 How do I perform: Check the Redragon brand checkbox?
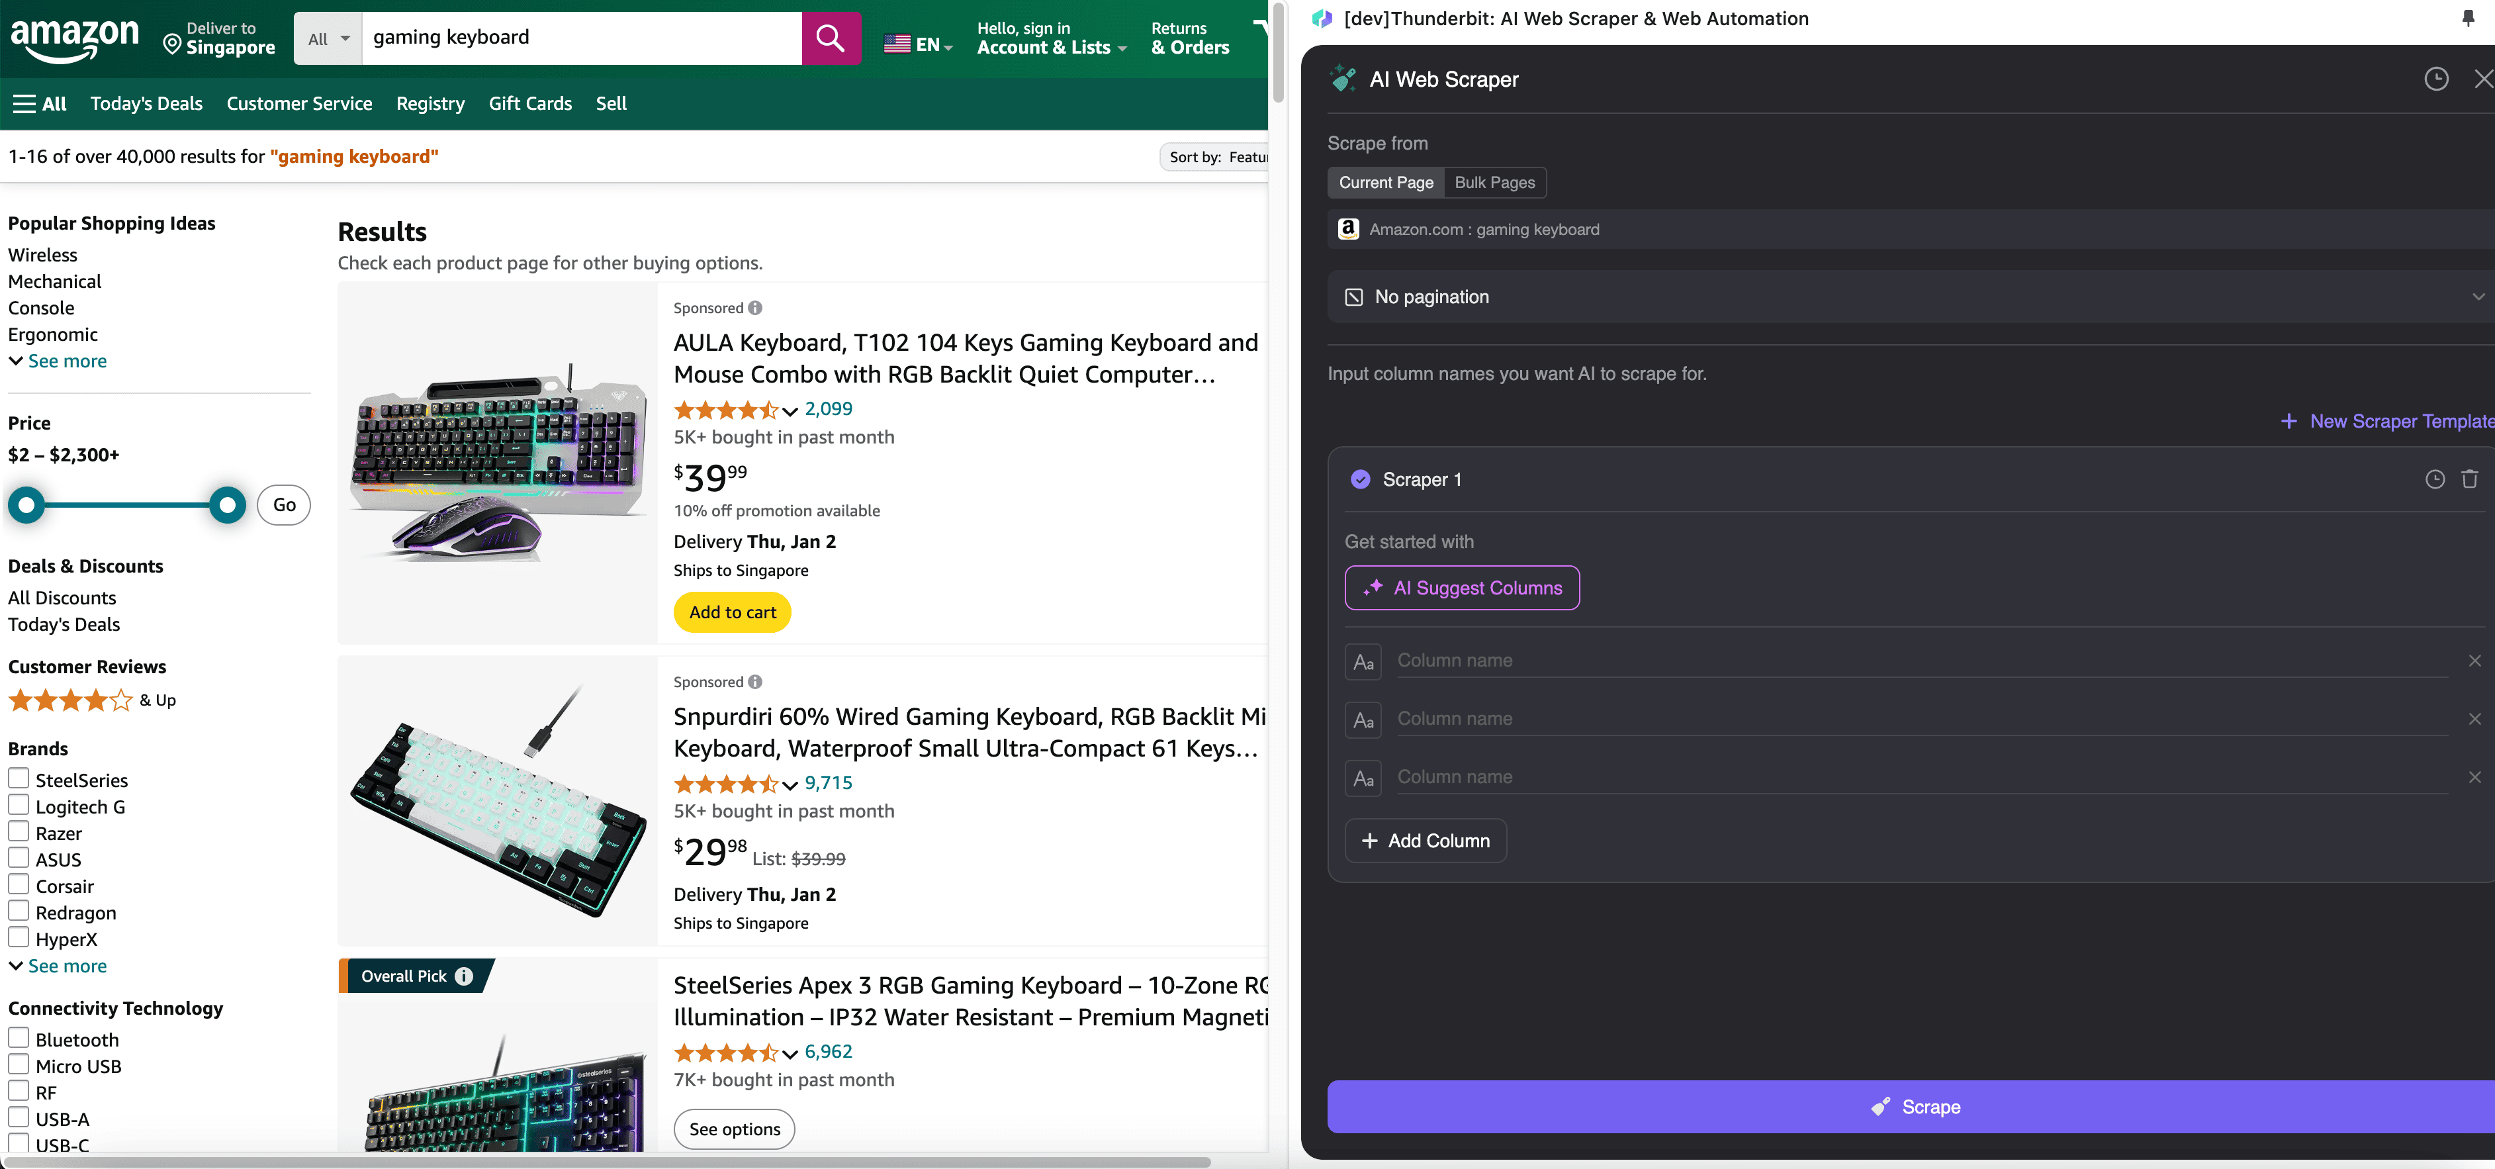coord(19,910)
